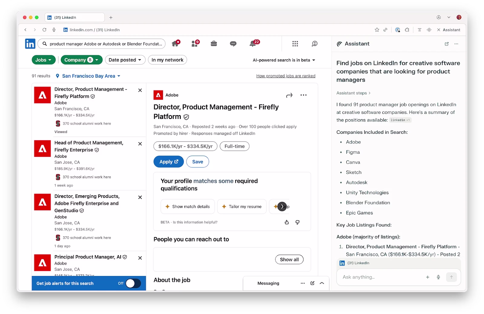Dismiss the Director, Product Management - Firefly Platform listing
The image size is (484, 314).
(x=140, y=90)
